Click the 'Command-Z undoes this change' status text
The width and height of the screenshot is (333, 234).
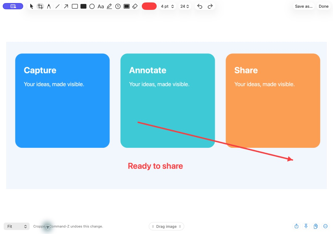click(76, 226)
